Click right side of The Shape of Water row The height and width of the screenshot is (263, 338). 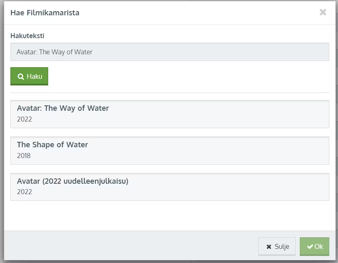click(291, 150)
